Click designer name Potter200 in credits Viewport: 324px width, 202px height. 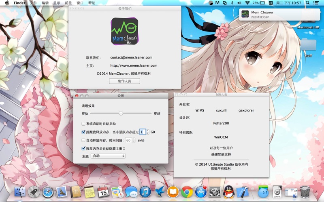[221, 123]
